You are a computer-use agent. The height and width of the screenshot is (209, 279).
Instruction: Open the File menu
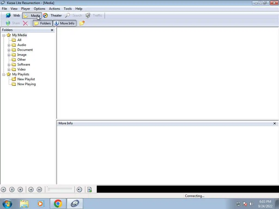[4, 8]
